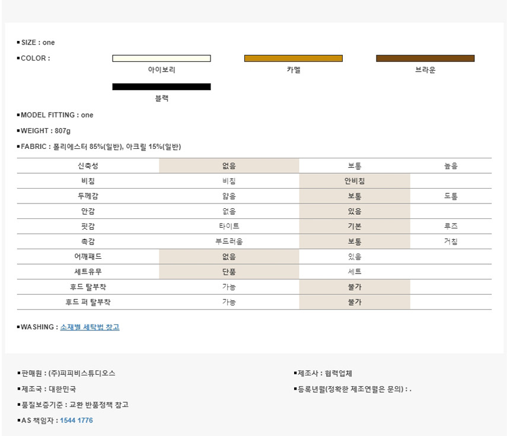Pick the black (블랙) color swatch
The height and width of the screenshot is (436, 510).
161,87
